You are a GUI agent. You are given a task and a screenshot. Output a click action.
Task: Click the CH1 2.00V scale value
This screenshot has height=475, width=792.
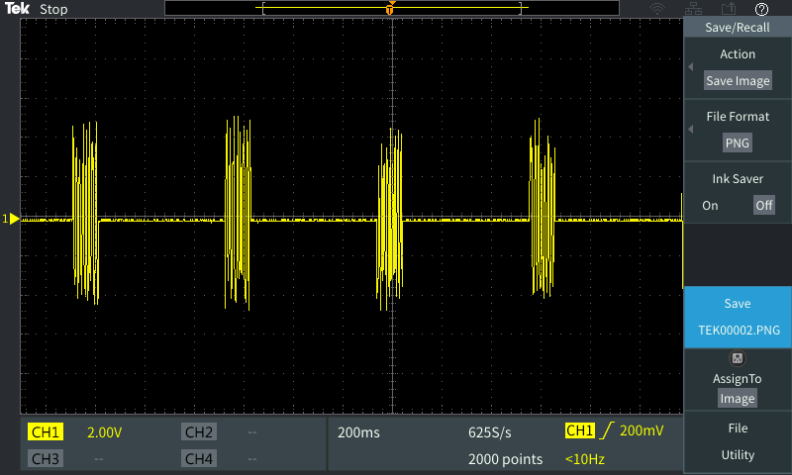click(104, 432)
